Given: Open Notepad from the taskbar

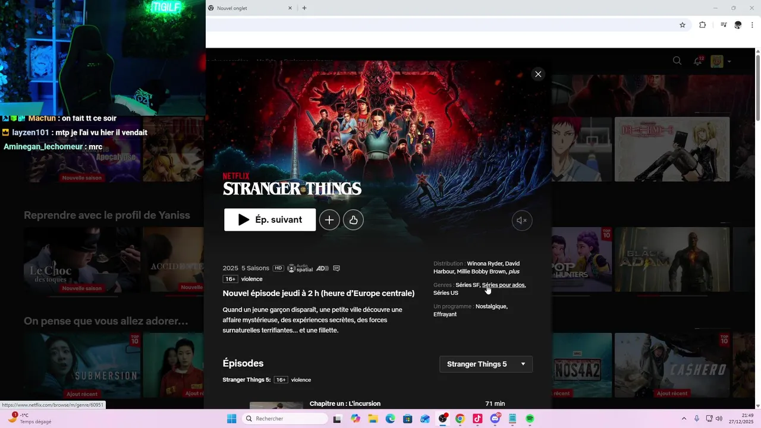Looking at the screenshot, I should [512, 419].
